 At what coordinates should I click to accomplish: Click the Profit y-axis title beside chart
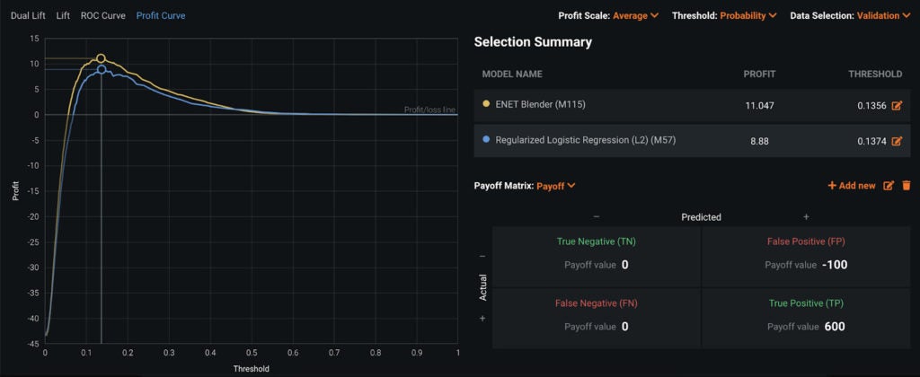(16, 190)
